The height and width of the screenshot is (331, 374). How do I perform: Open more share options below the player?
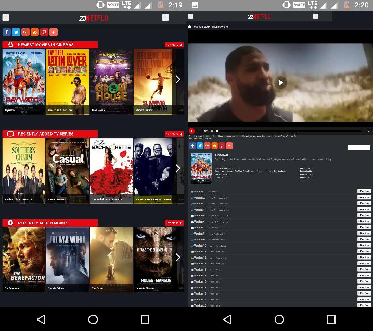[x=229, y=145]
